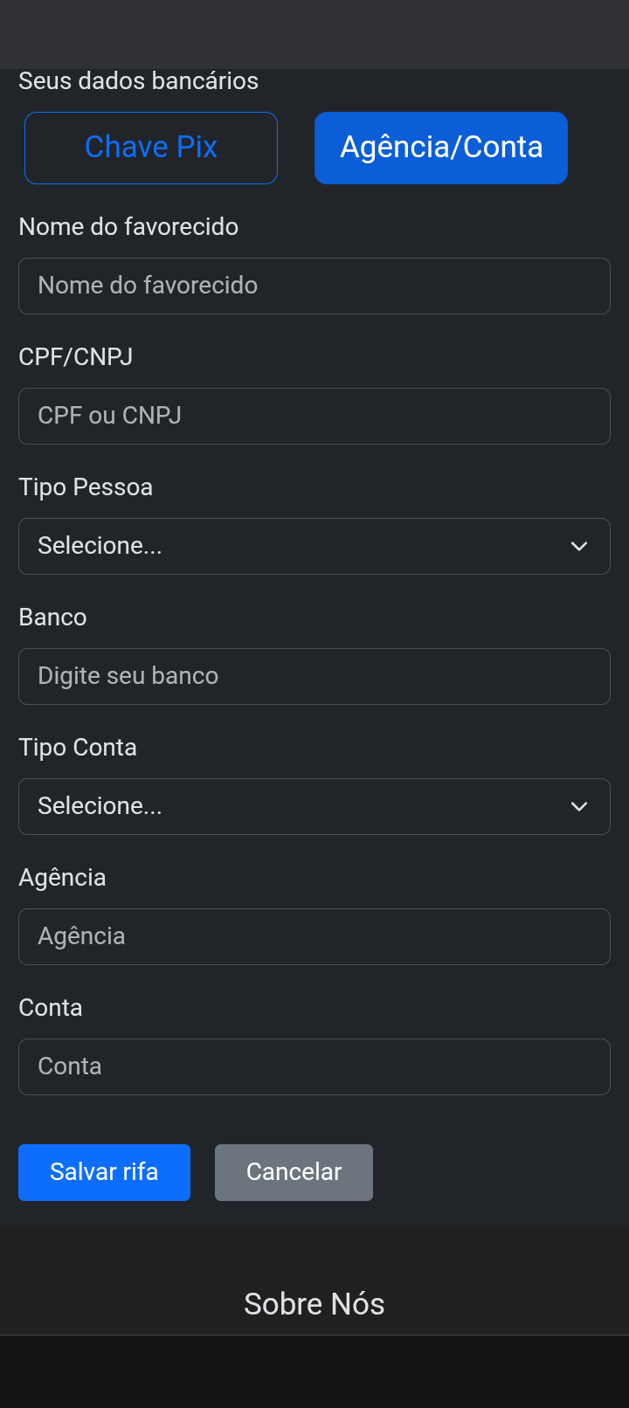Click the Tipo Pessoa chevron arrow
The width and height of the screenshot is (629, 1408).
pos(578,546)
